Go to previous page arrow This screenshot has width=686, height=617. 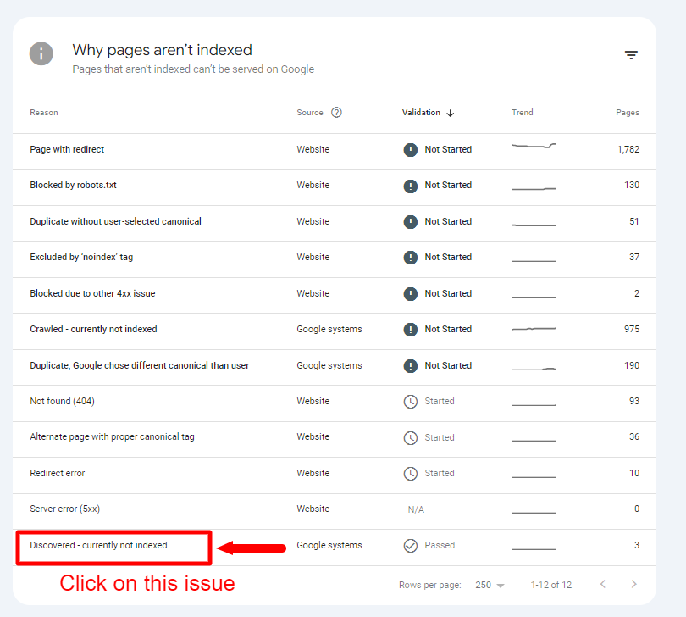[x=603, y=584]
